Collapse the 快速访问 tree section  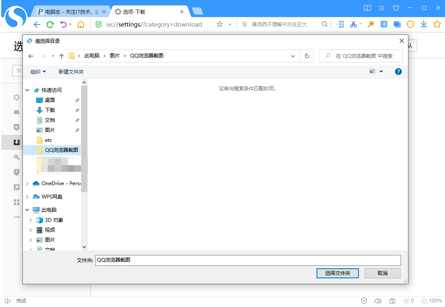pyautogui.click(x=27, y=90)
